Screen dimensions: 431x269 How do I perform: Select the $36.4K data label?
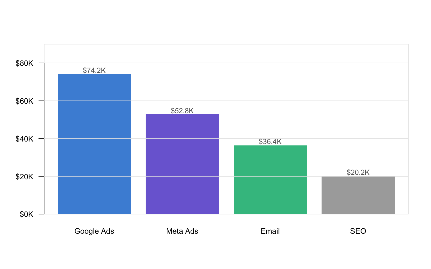point(270,142)
